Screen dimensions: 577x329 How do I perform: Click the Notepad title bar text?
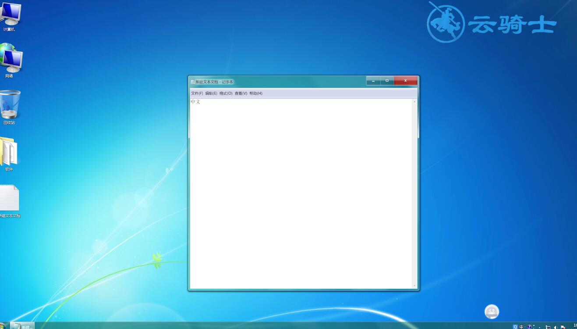214,82
